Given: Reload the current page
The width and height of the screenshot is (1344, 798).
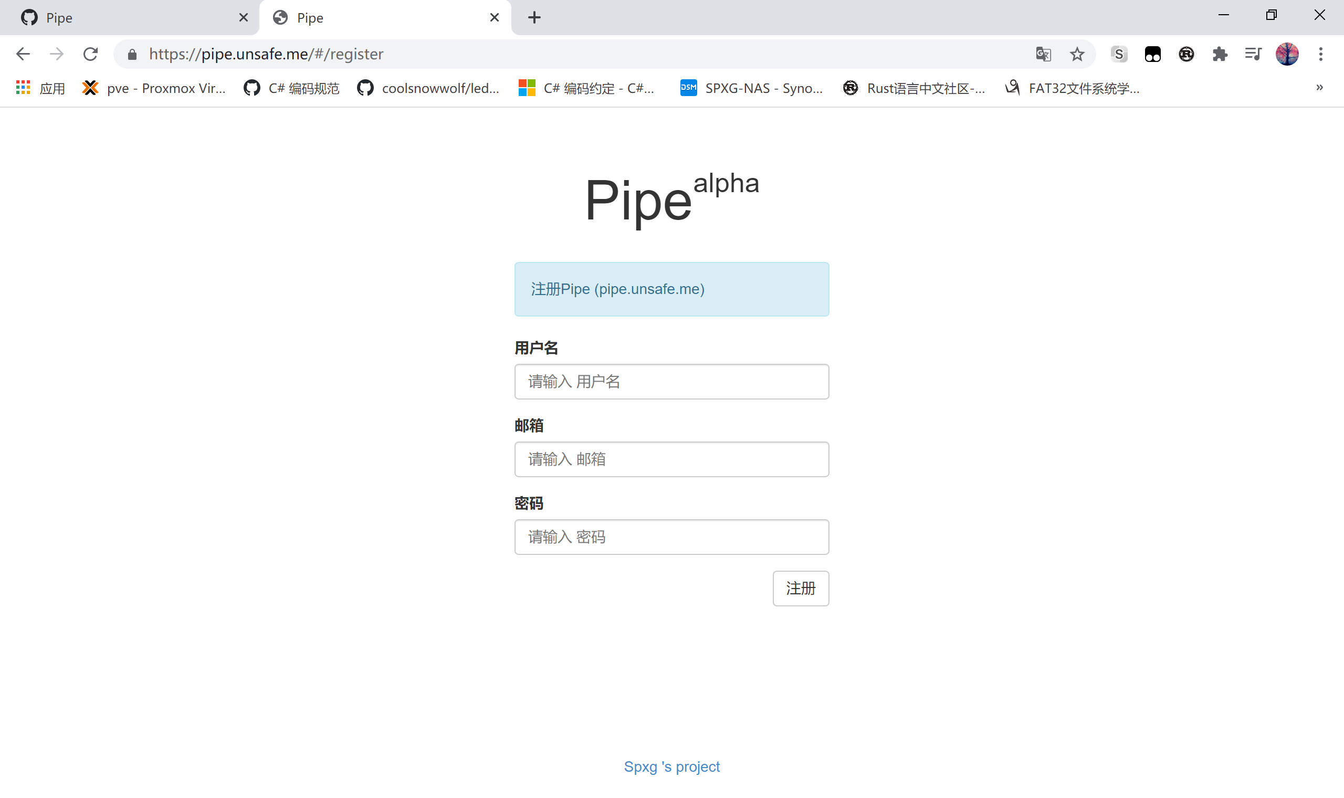Looking at the screenshot, I should point(90,54).
